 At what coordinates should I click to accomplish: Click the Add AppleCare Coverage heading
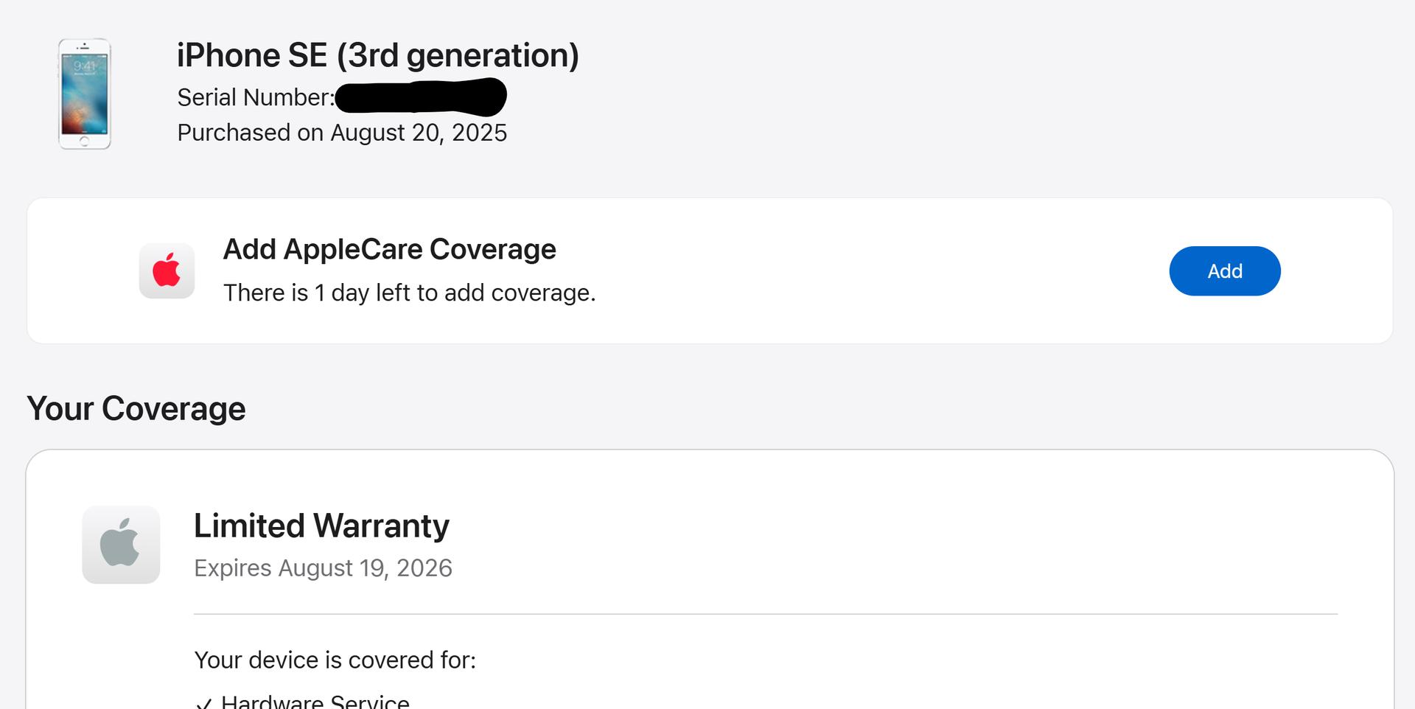click(x=389, y=249)
